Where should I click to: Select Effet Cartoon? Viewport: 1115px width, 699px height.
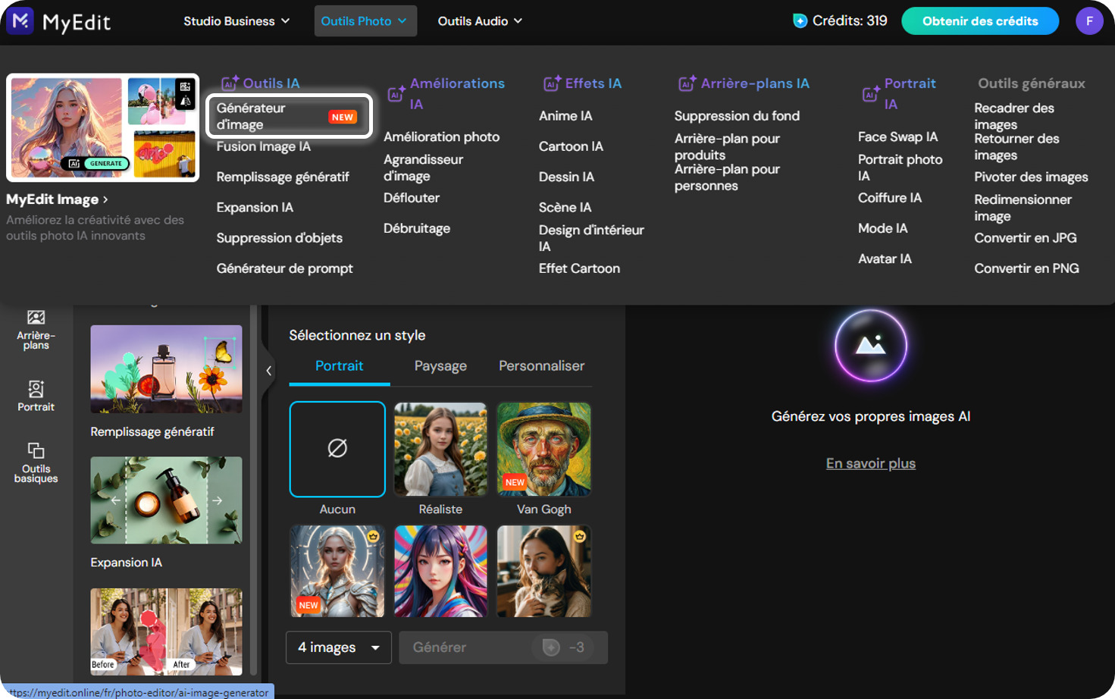[579, 268]
